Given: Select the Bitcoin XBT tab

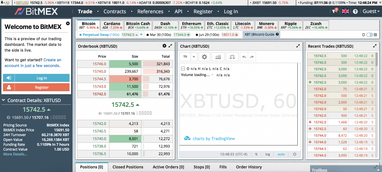Looking at the screenshot, I should click(88, 25).
